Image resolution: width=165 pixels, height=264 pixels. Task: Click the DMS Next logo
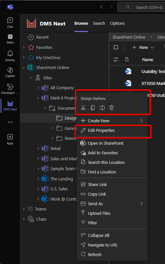pyautogui.click(x=31, y=23)
